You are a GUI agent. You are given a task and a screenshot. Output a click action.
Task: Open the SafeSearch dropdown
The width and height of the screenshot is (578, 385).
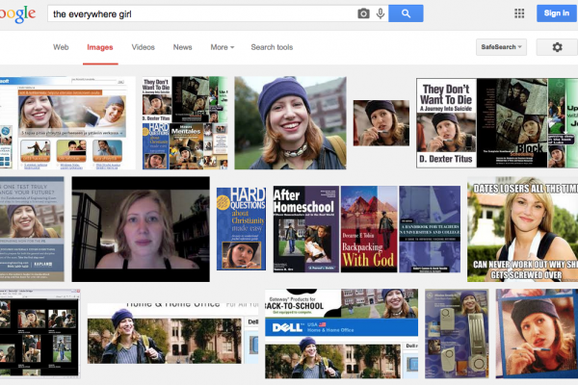coord(501,47)
